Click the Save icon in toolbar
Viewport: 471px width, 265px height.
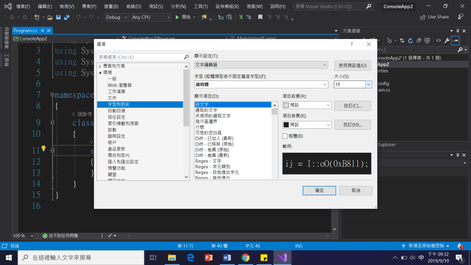pyautogui.click(x=58, y=17)
